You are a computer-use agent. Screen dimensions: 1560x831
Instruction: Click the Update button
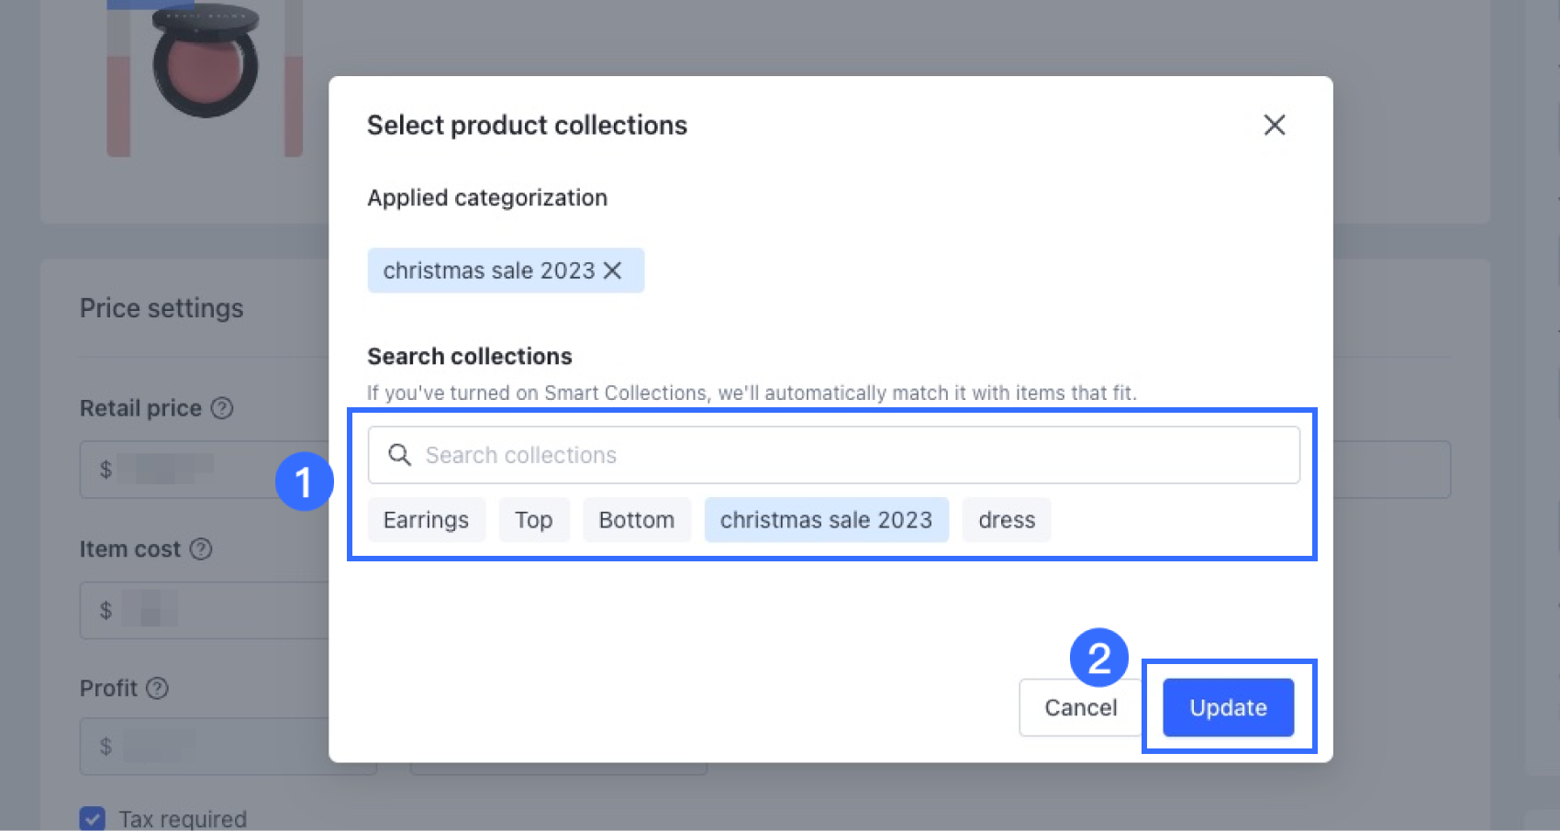(x=1228, y=707)
